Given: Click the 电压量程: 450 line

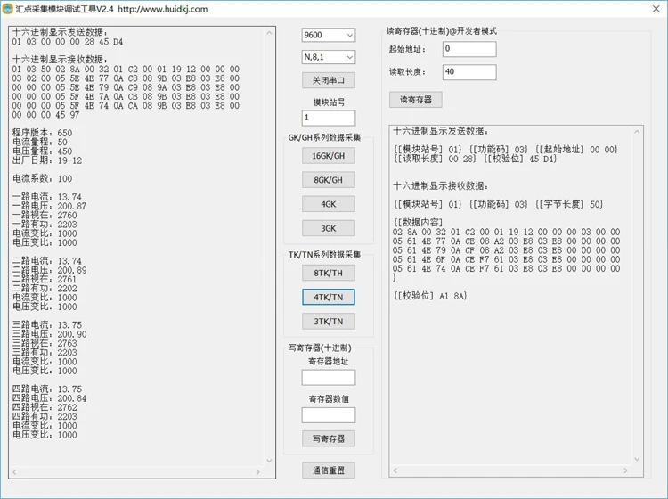Looking at the screenshot, I should point(42,151).
